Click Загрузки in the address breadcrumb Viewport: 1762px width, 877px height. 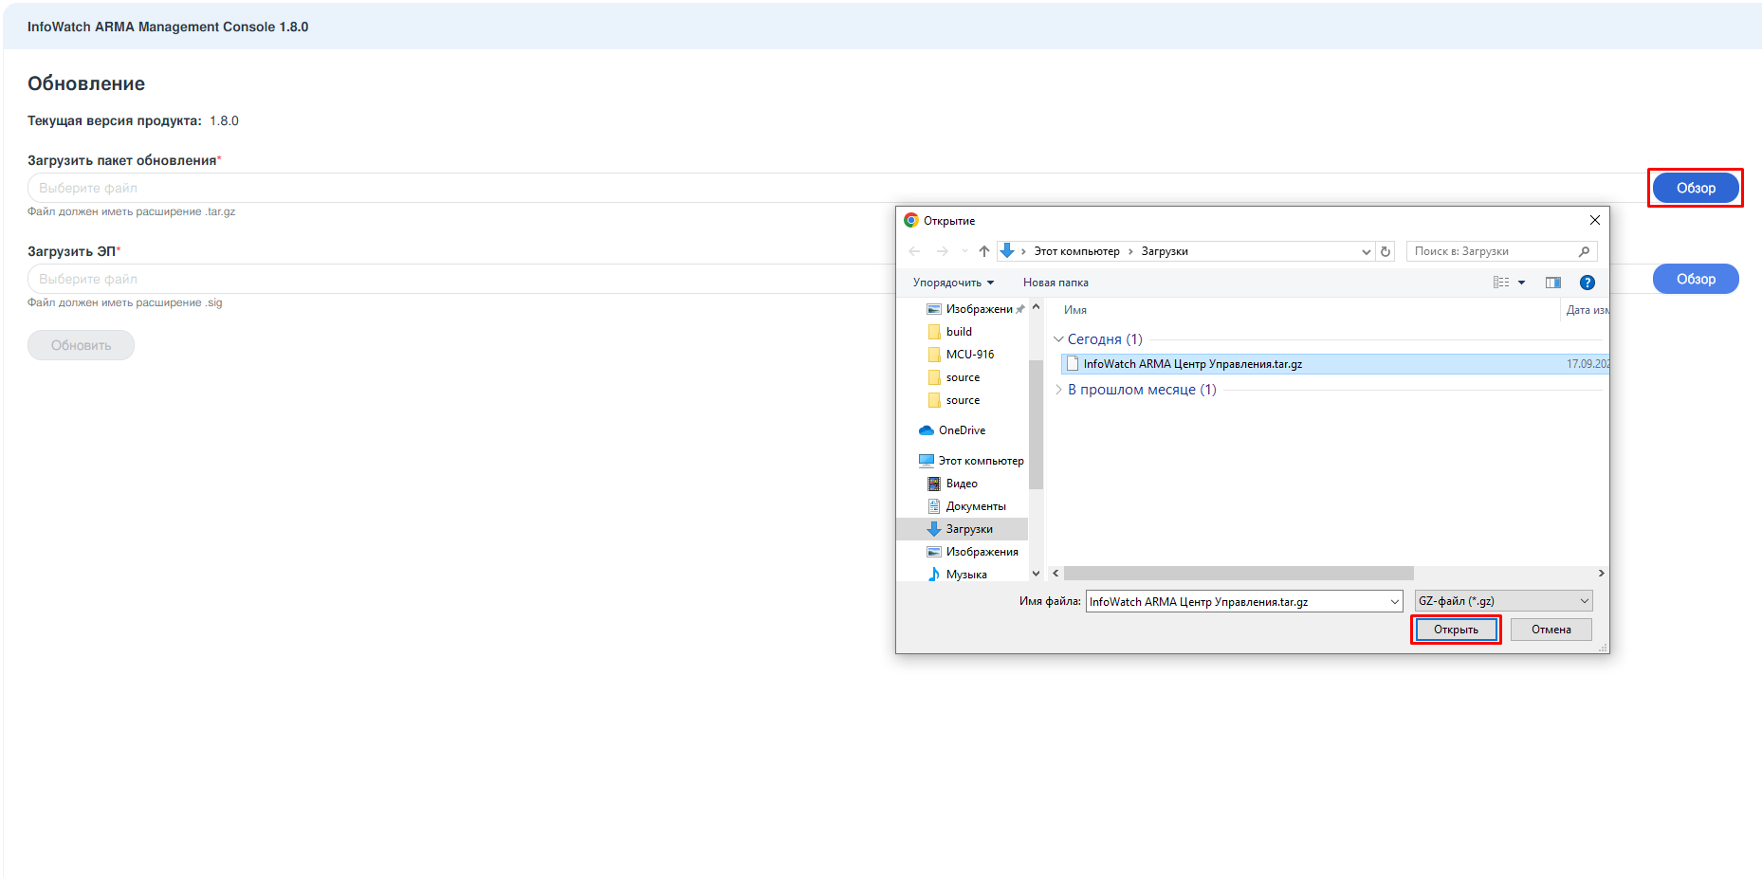(1165, 251)
